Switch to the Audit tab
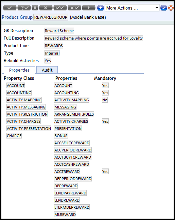The image size is (175, 220). point(47,70)
